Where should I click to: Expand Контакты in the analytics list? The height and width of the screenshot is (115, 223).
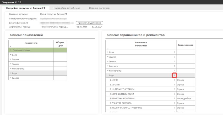[108, 66]
